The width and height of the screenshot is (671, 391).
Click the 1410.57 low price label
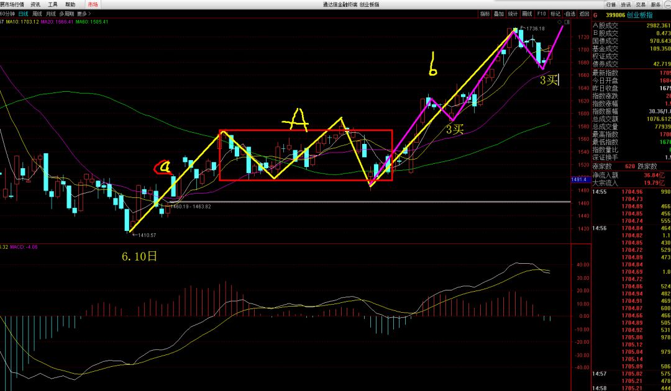tap(147, 235)
